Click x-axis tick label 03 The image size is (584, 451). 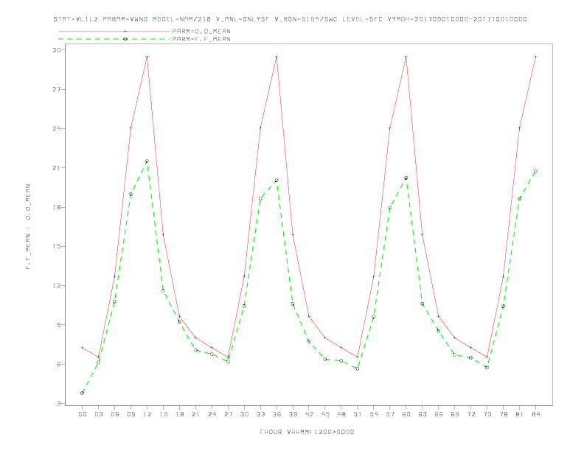pyautogui.click(x=98, y=414)
